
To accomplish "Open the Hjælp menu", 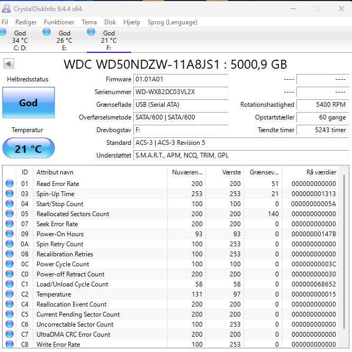I will [x=132, y=22].
